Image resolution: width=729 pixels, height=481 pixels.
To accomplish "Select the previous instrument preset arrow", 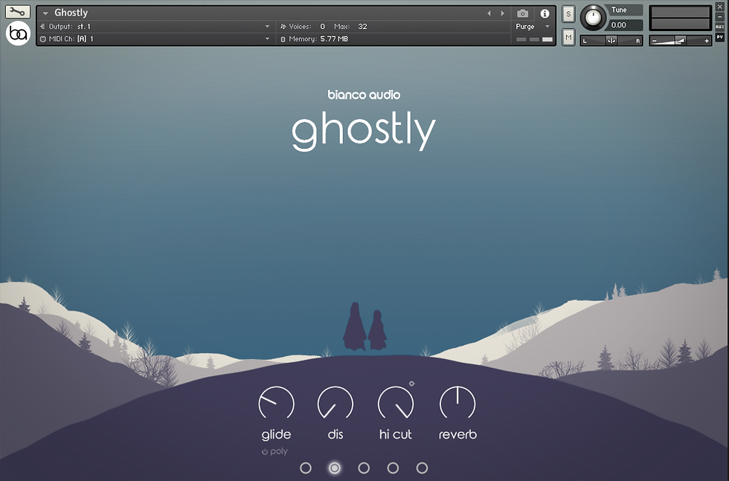I will 489,13.
